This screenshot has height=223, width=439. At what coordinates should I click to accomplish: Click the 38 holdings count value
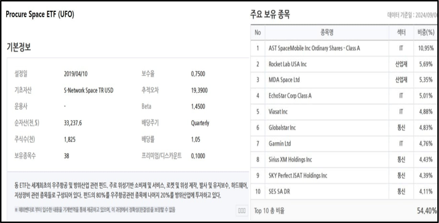coord(66,156)
